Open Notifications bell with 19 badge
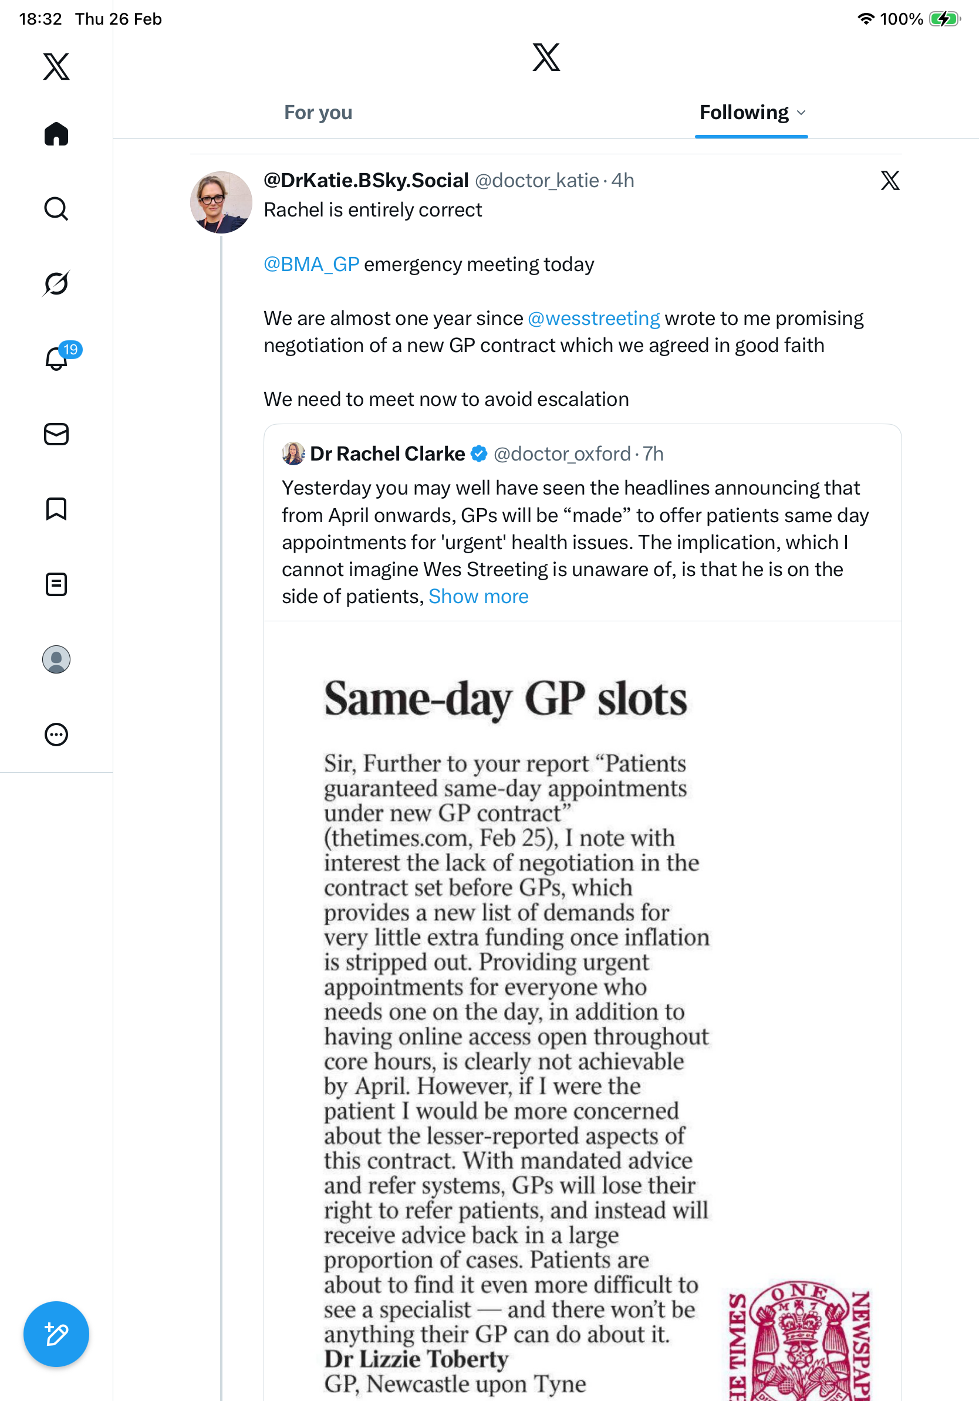 pos(58,357)
